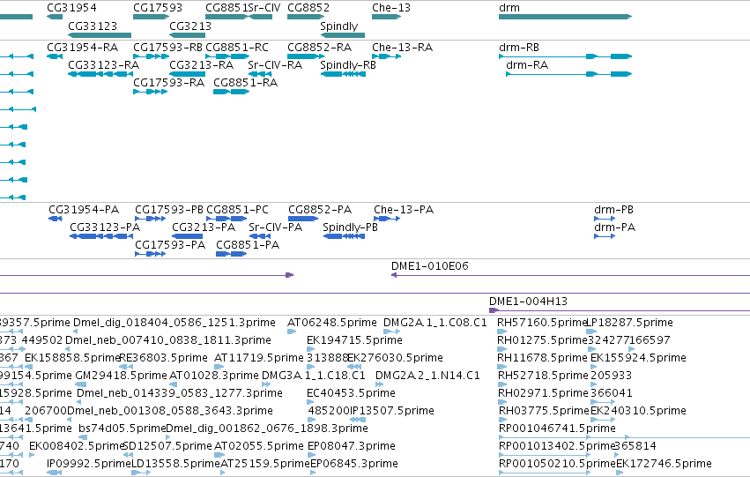Screen dimensions: 750x477
Task: Select protein CG8851-PA
Action: click(x=232, y=254)
